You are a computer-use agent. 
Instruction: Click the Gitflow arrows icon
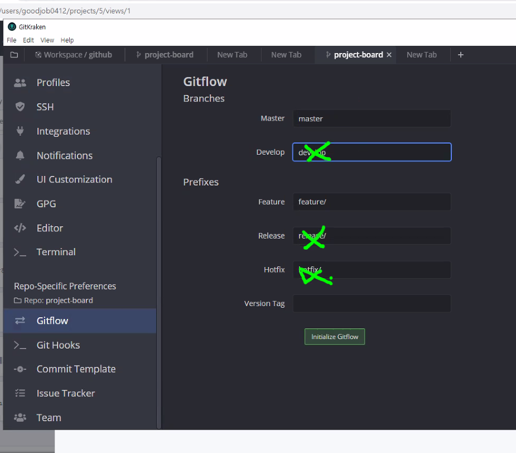point(20,321)
